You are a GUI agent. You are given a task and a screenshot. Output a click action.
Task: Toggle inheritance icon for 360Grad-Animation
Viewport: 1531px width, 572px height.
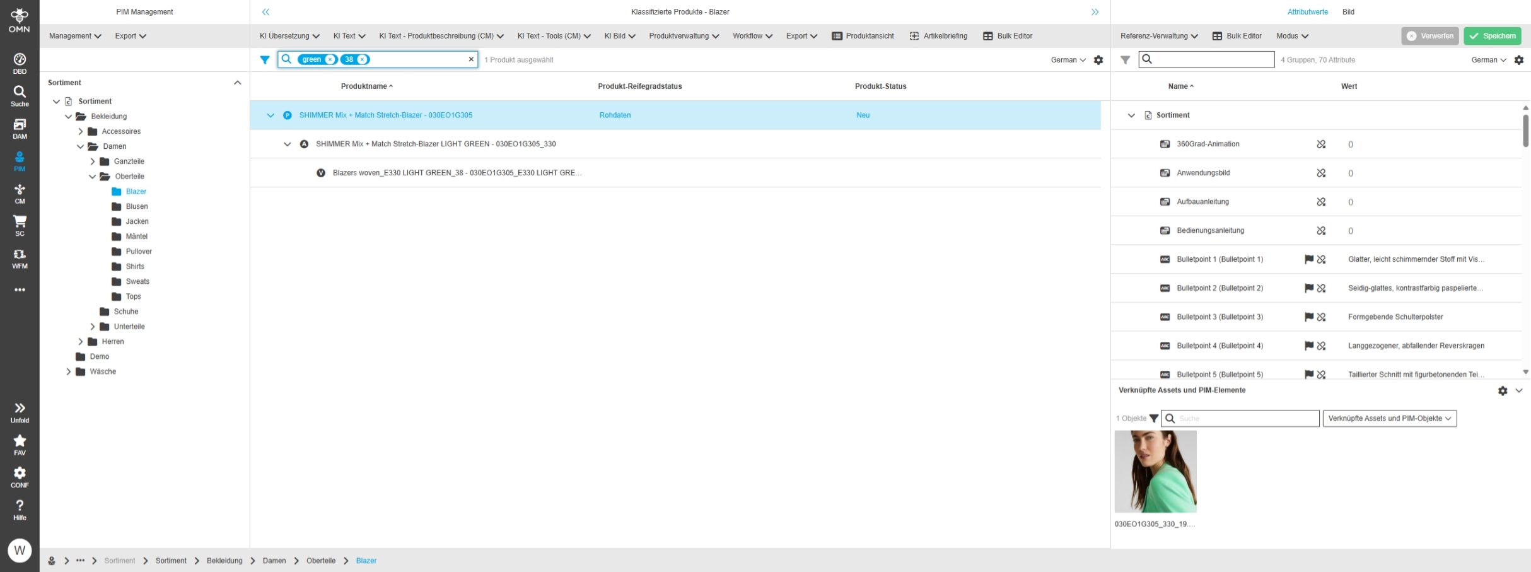(1321, 144)
